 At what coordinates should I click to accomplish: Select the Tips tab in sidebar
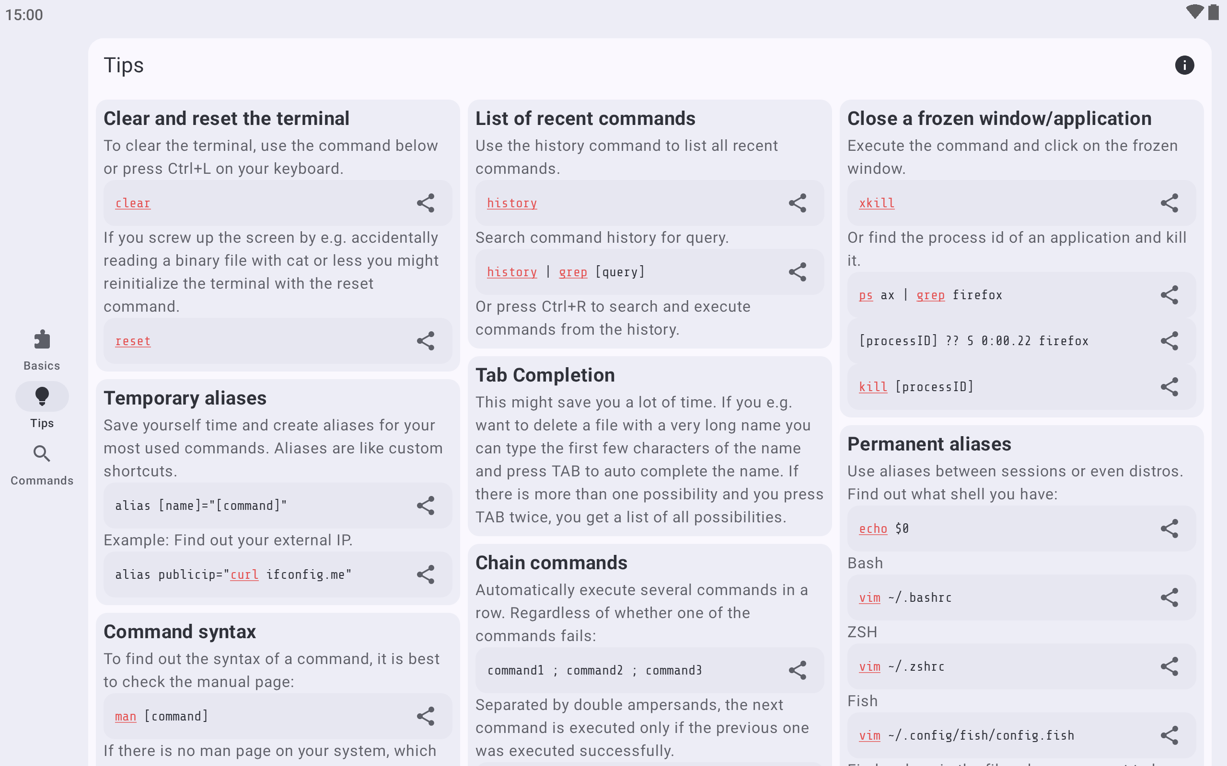tap(42, 407)
